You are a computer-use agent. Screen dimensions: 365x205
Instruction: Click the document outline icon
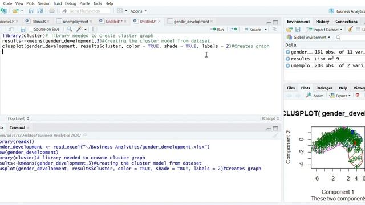pyautogui.click(x=274, y=29)
